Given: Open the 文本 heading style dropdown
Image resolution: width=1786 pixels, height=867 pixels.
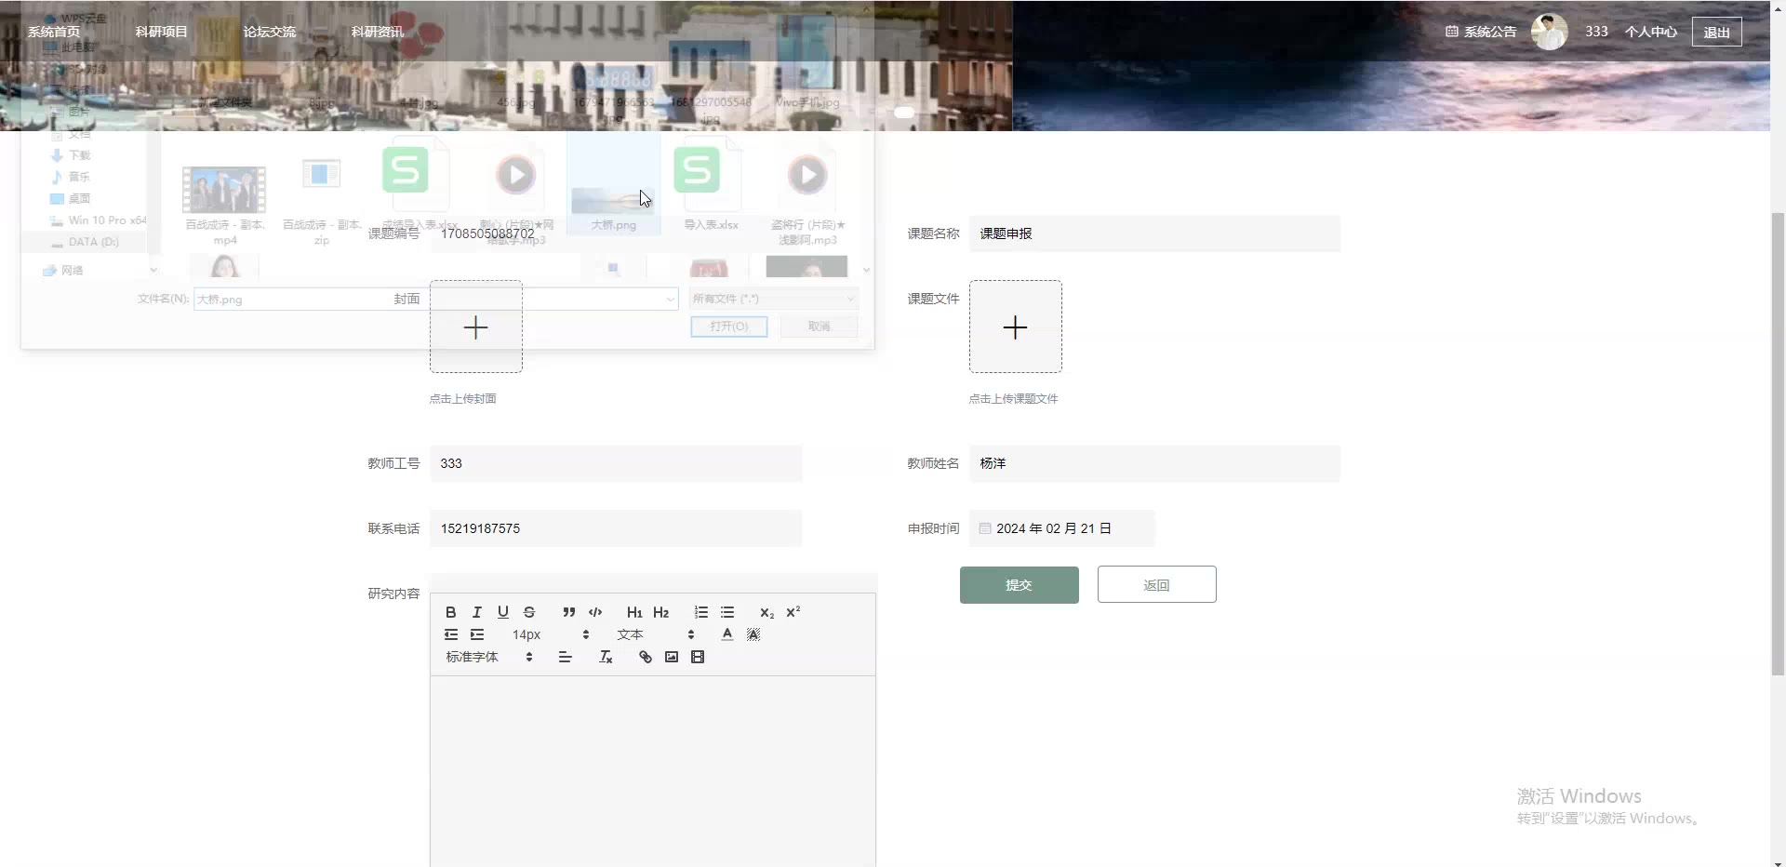Looking at the screenshot, I should point(656,634).
